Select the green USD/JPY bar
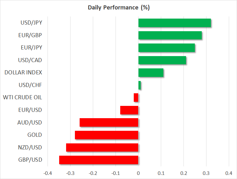This screenshot has width=237, height=179. pos(174,23)
